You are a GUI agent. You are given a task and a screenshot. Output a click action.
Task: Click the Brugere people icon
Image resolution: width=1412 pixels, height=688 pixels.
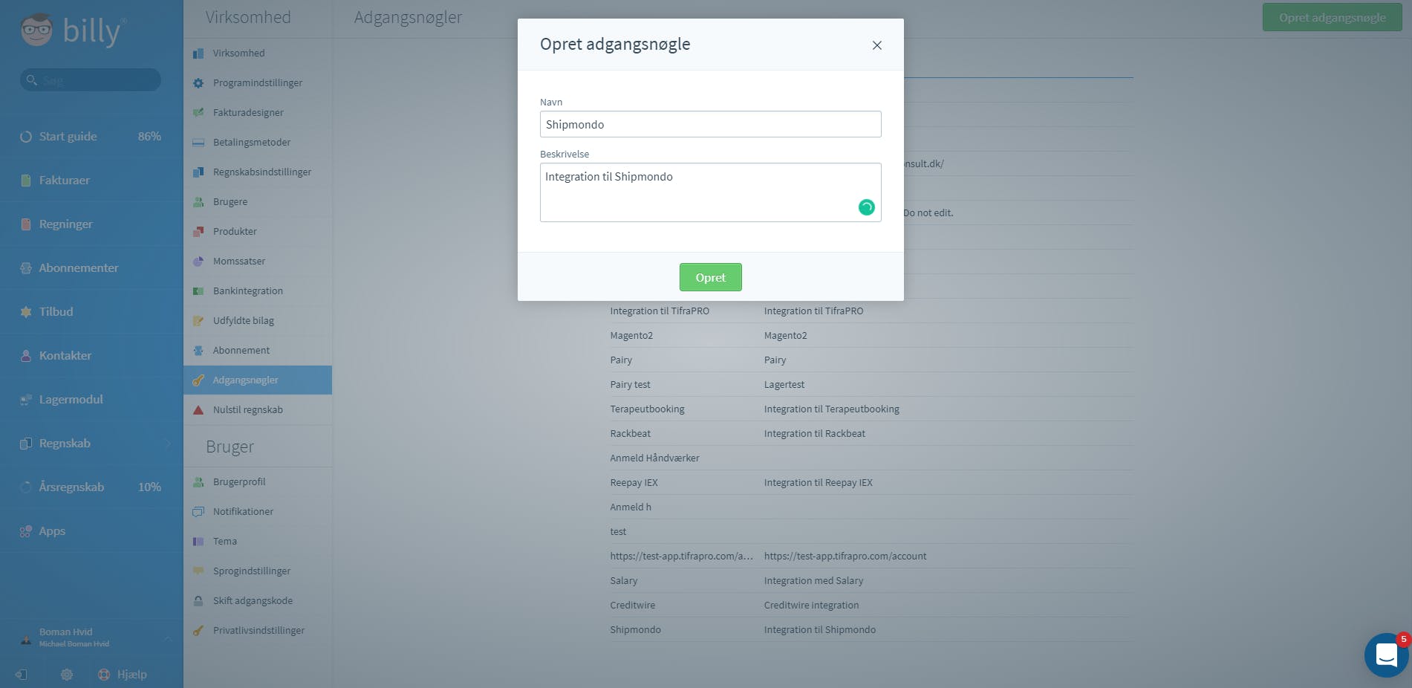click(x=198, y=202)
